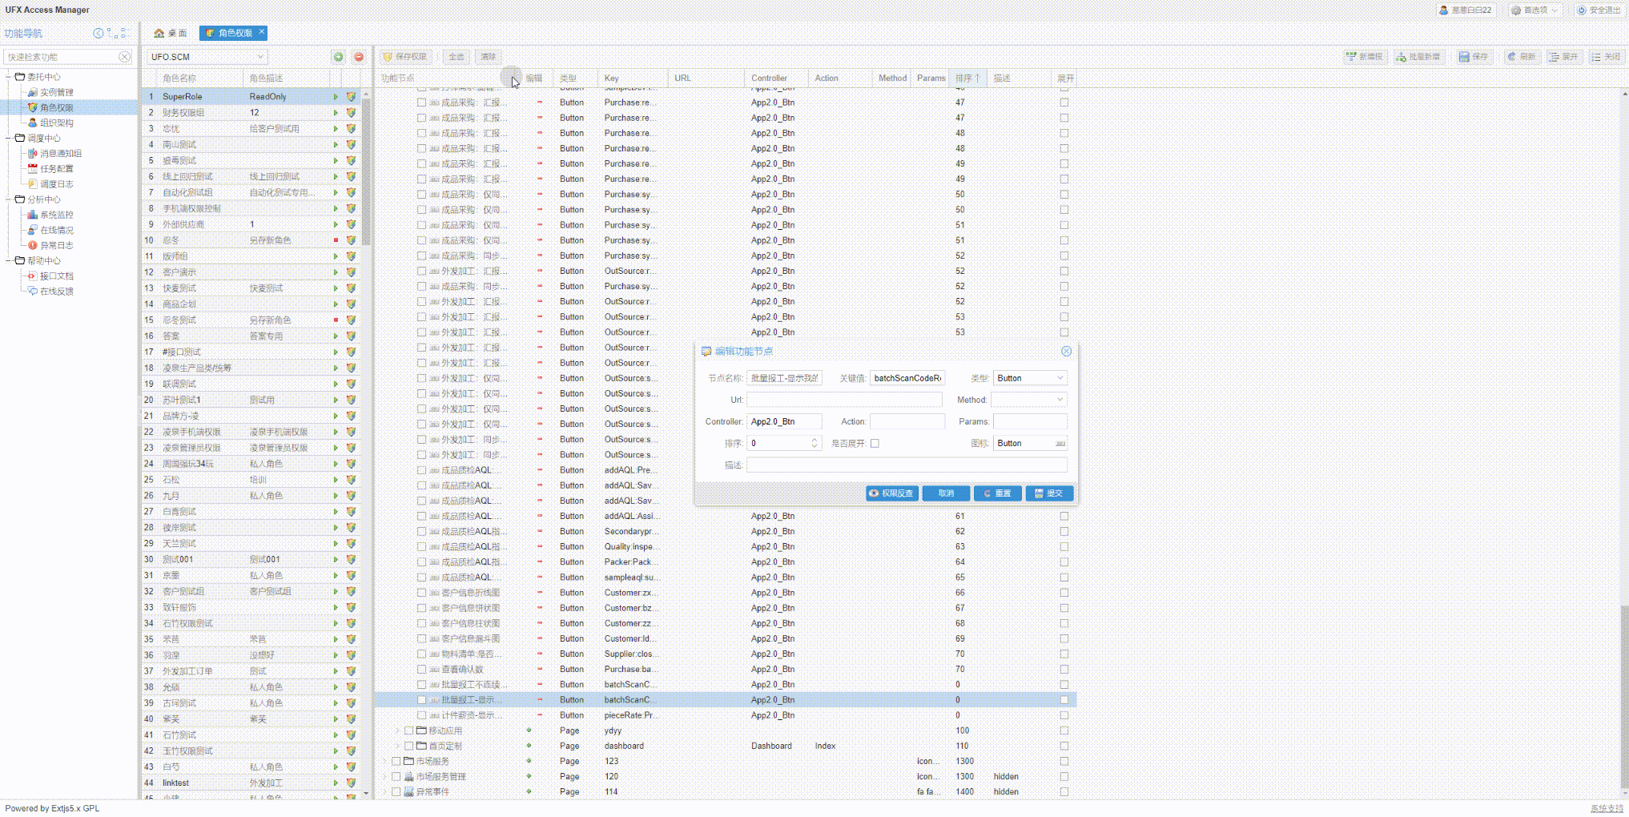This screenshot has width=1629, height=817.
Task: Click the green add role icon
Action: [338, 57]
